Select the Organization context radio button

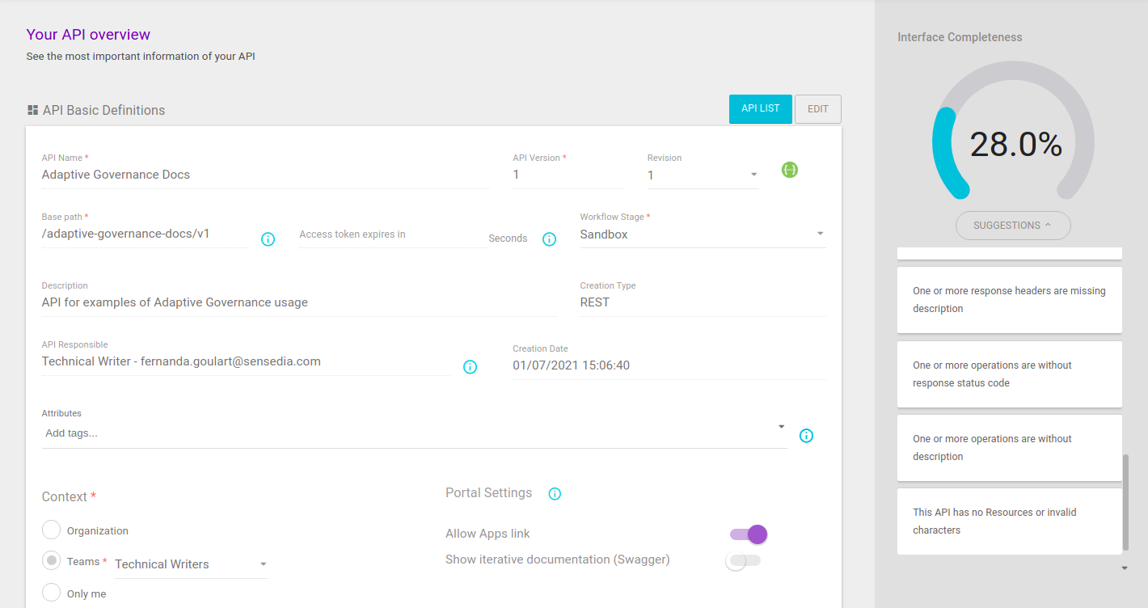click(52, 530)
